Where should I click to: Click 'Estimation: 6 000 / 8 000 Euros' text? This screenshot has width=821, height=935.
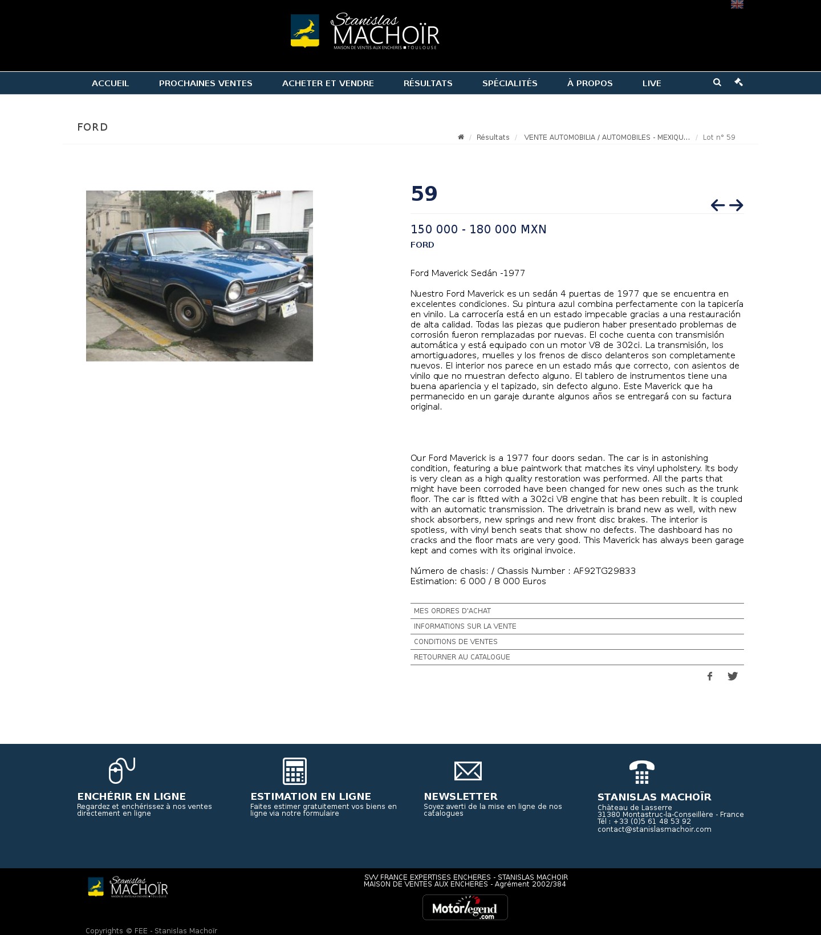[x=478, y=581]
